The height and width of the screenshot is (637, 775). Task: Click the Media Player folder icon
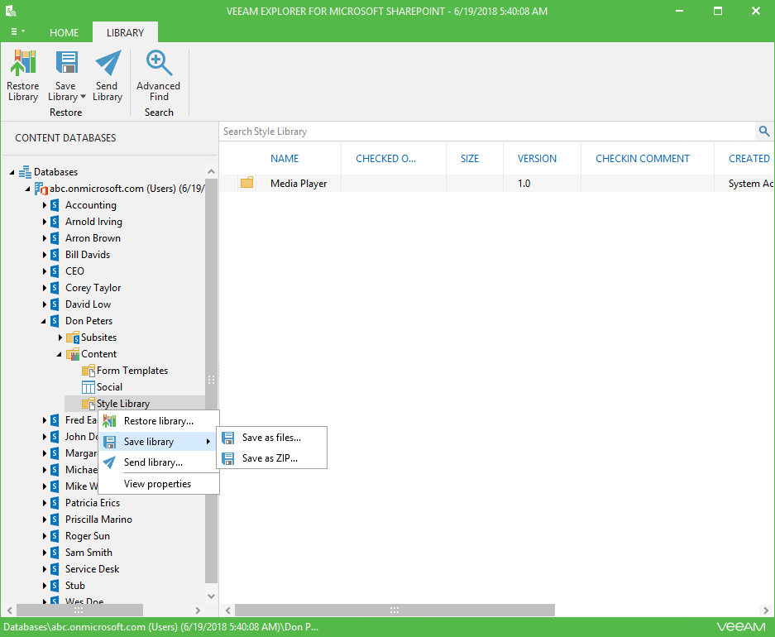[246, 183]
